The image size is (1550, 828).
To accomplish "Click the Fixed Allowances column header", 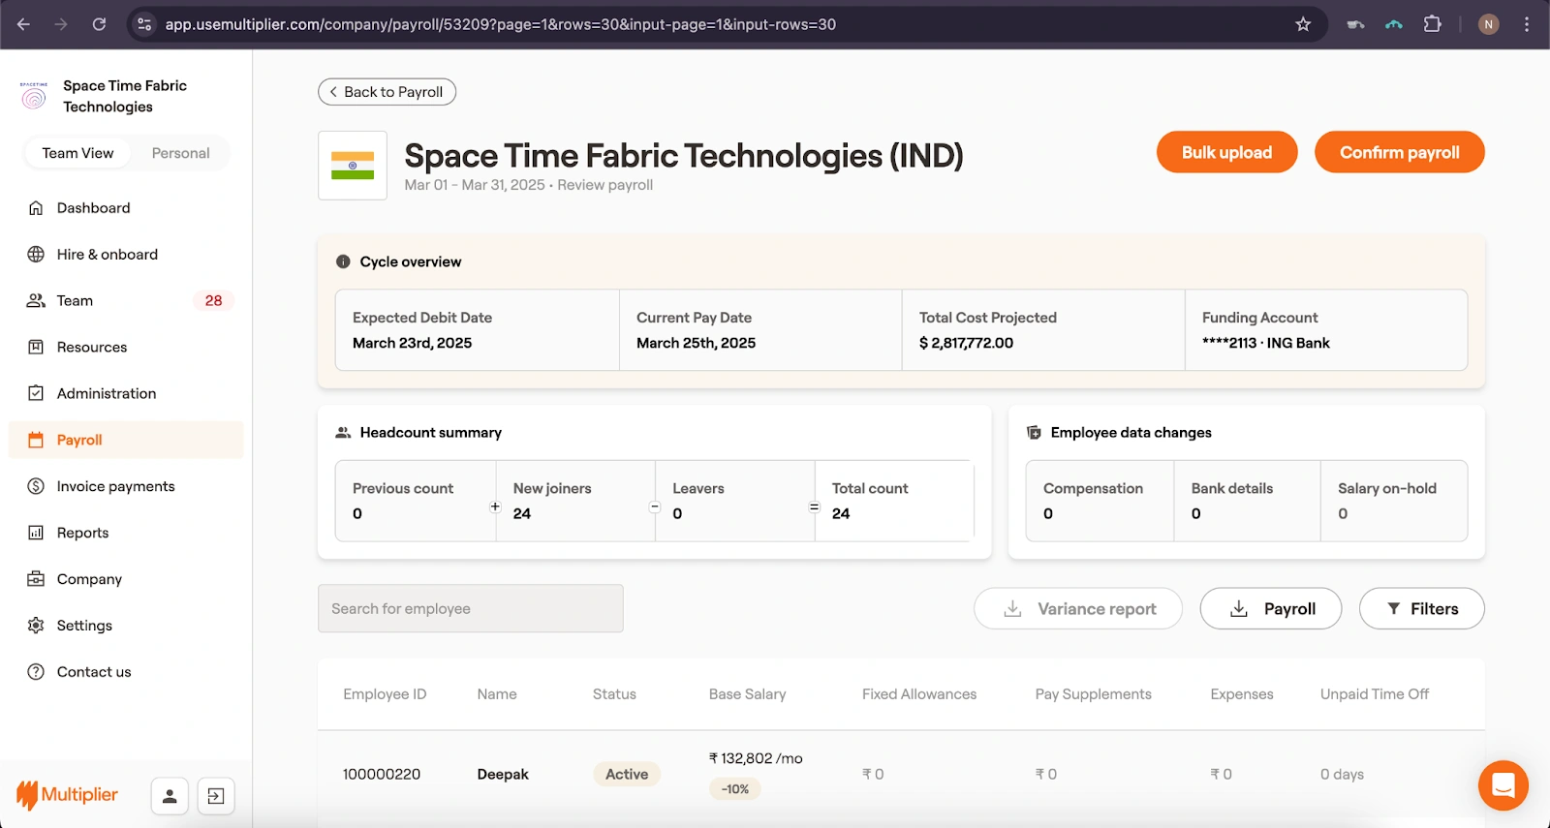I will 919,694.
